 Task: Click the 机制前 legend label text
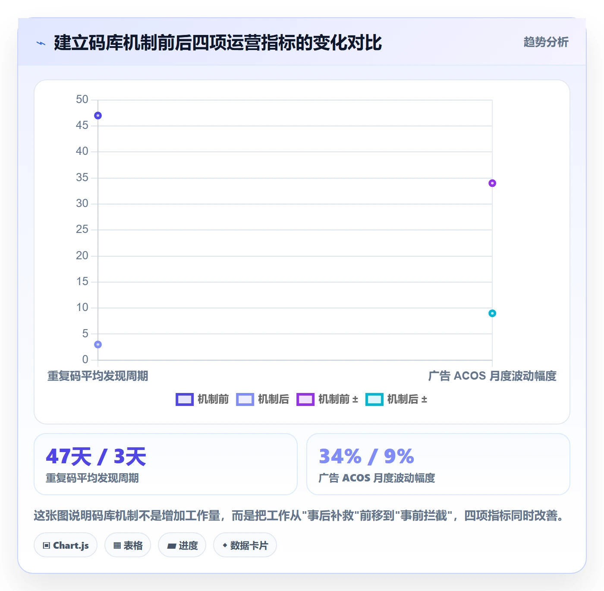pyautogui.click(x=213, y=399)
